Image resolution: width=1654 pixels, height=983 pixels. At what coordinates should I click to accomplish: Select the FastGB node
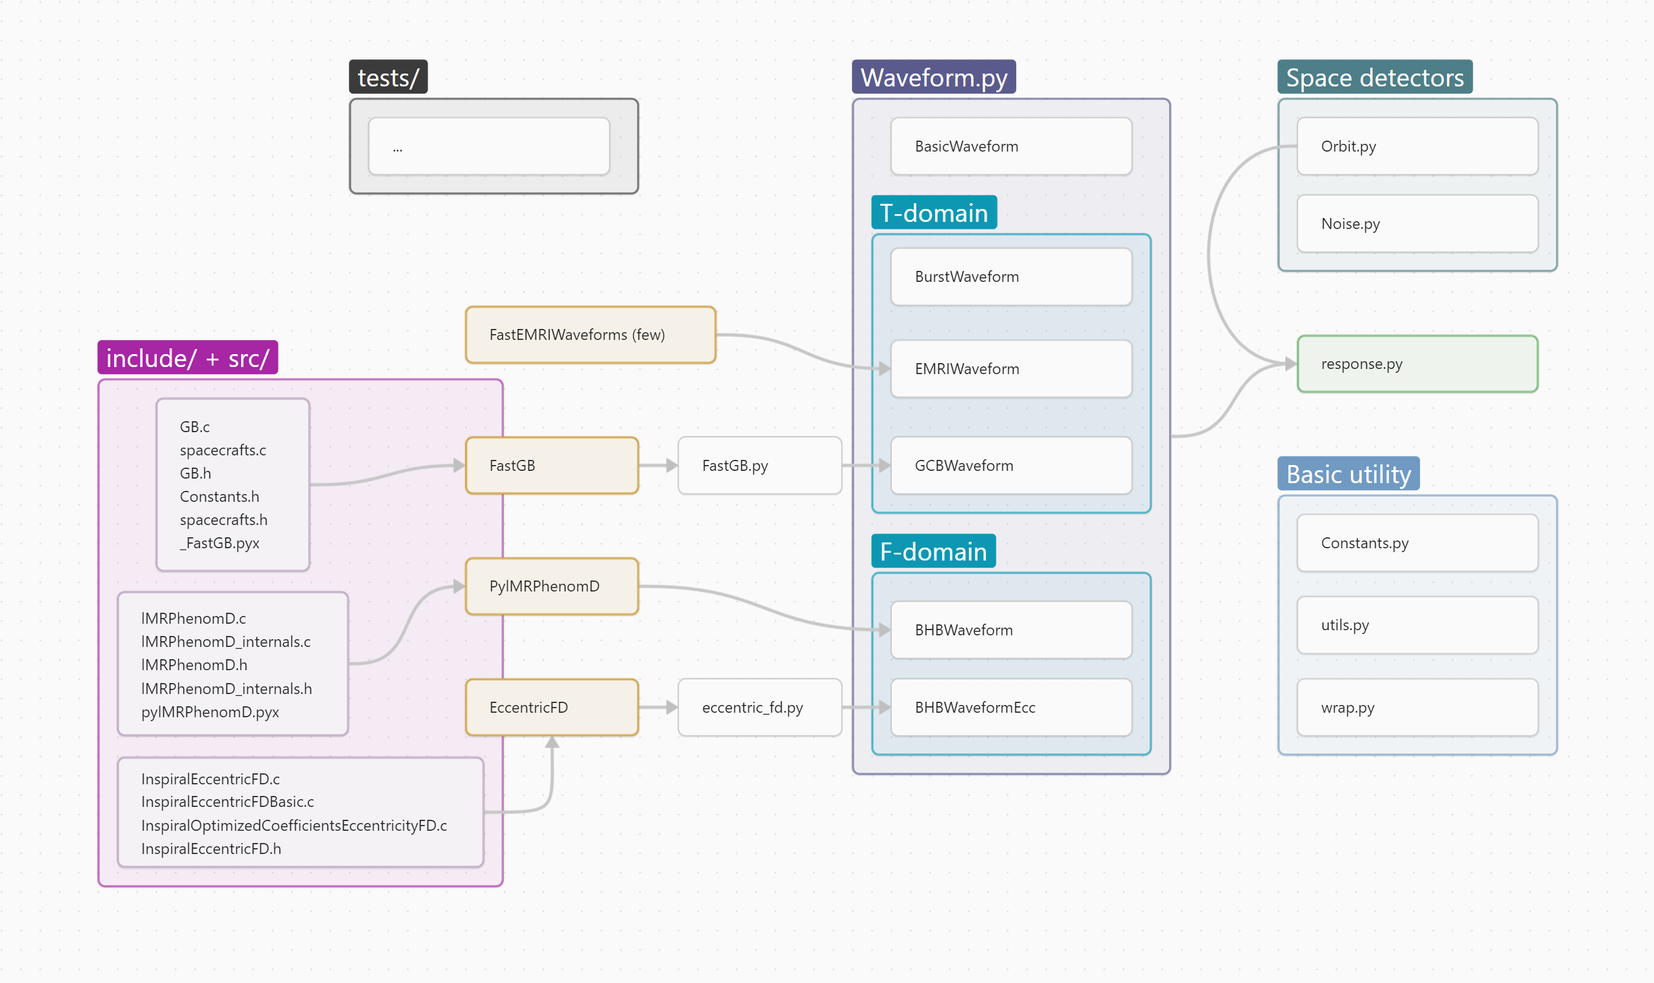tap(551, 466)
